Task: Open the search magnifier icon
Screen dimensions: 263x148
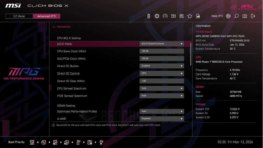Action: (236, 16)
